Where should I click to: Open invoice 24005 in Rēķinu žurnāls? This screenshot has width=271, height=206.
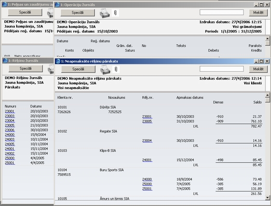[x=10, y=144]
